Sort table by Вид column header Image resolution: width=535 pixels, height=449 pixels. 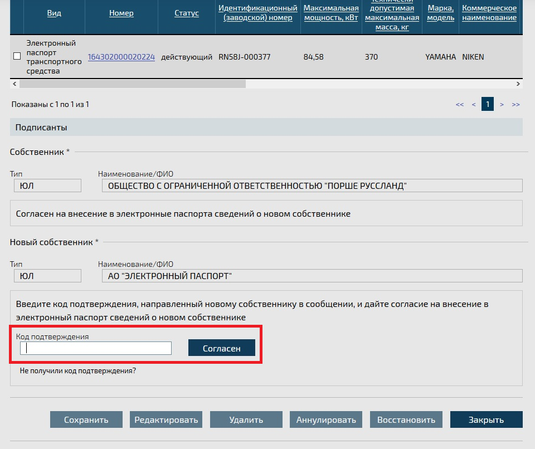click(54, 13)
